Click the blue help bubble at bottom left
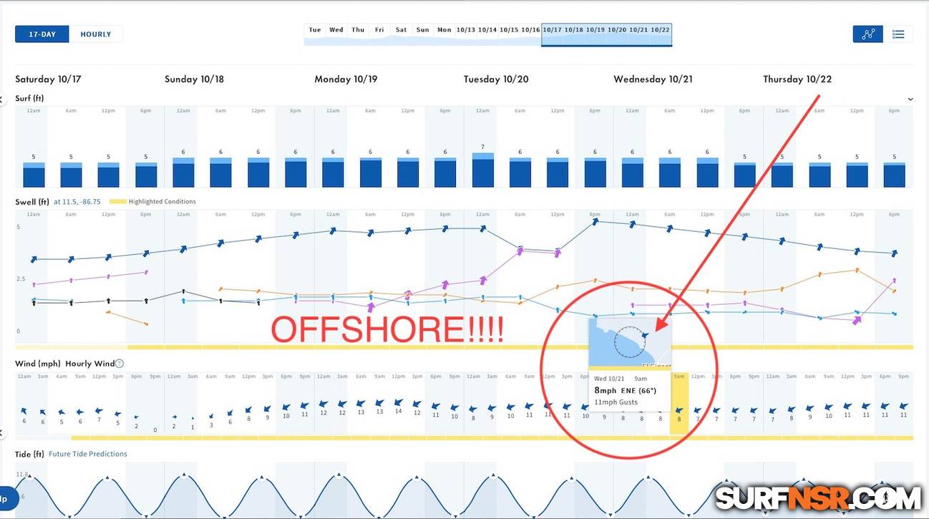This screenshot has height=519, width=929. pyautogui.click(x=6, y=499)
